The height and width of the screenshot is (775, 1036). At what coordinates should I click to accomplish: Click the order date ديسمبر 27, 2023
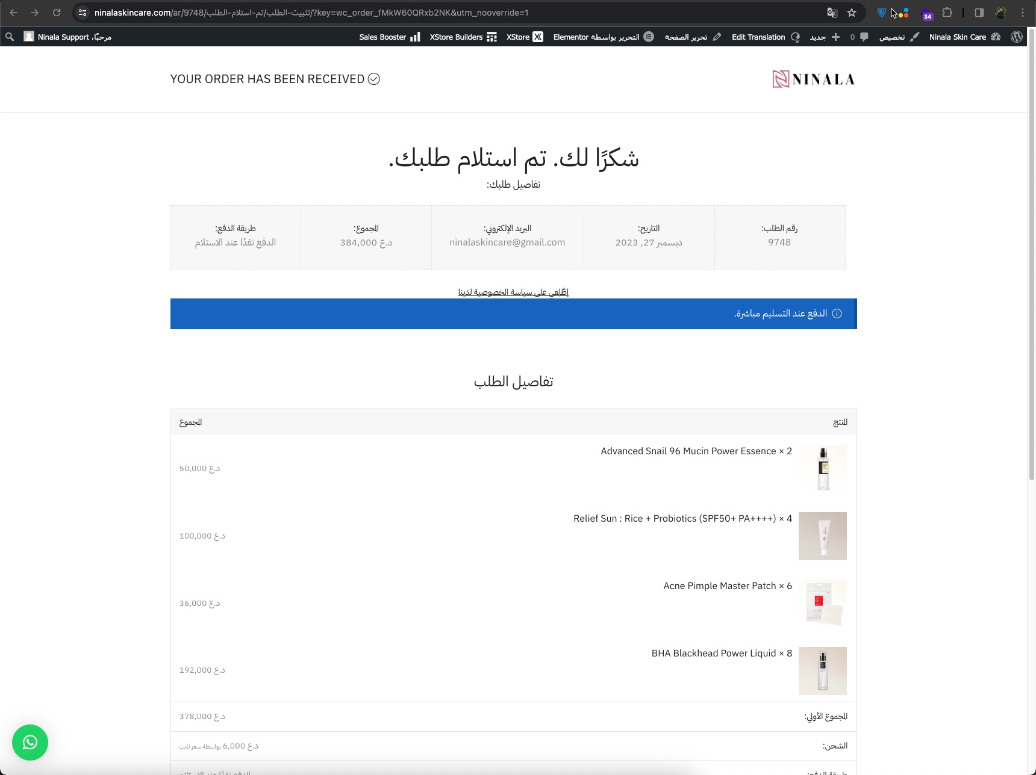pyautogui.click(x=649, y=242)
